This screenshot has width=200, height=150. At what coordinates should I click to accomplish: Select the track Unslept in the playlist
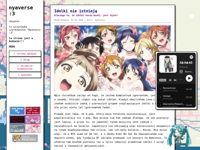click(x=176, y=97)
